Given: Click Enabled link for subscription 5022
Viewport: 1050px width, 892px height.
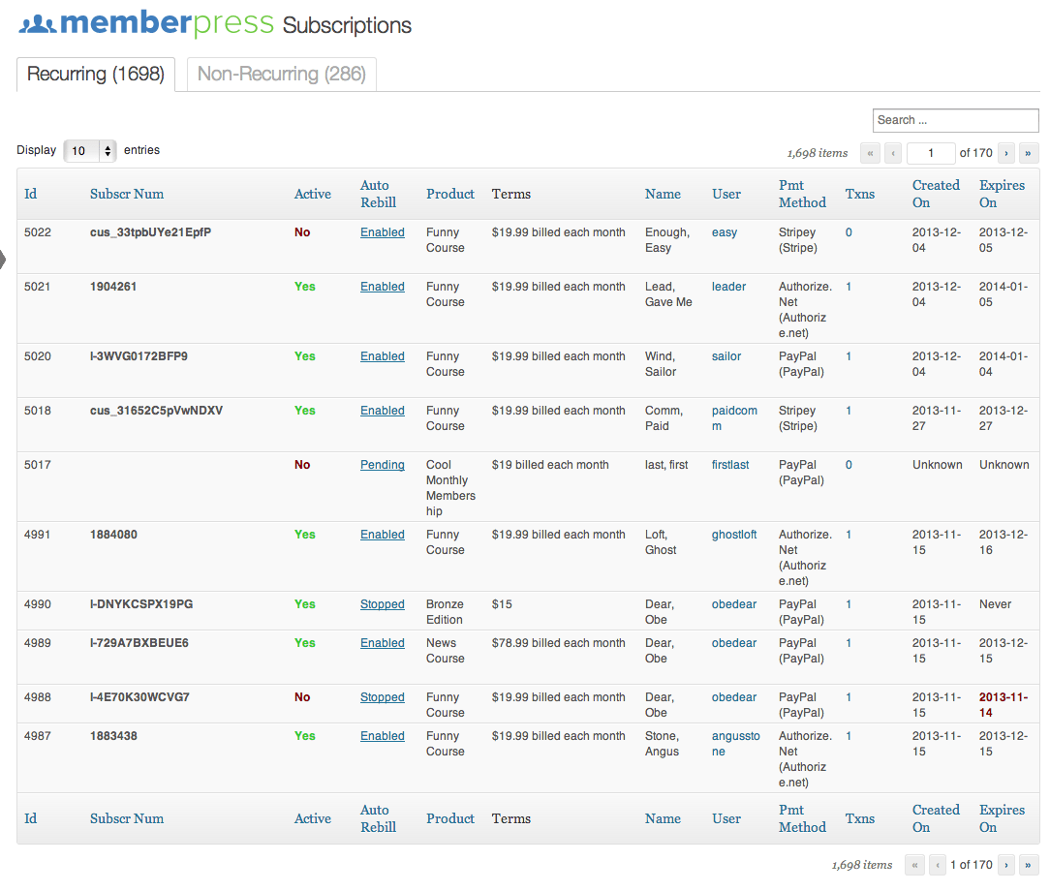Looking at the screenshot, I should coord(383,232).
